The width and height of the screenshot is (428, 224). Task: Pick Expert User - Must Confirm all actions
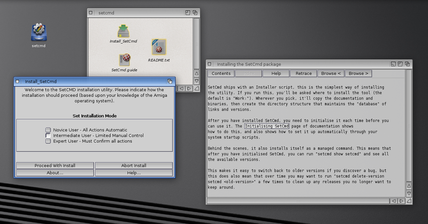point(48,141)
